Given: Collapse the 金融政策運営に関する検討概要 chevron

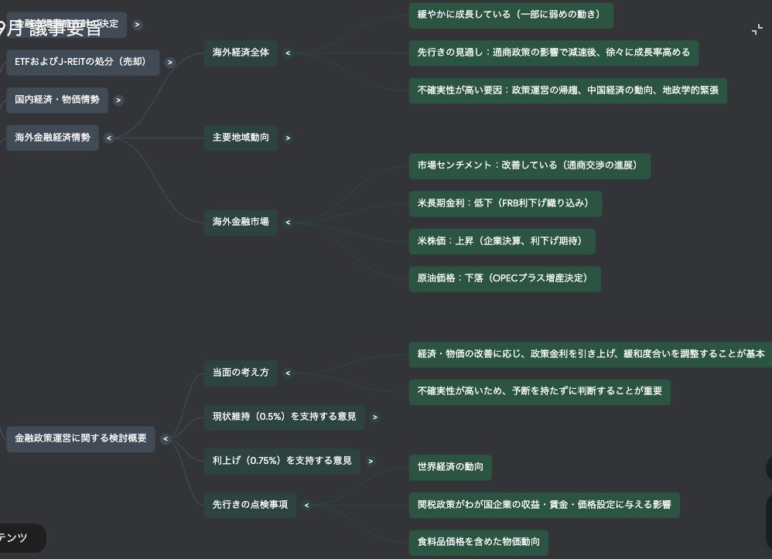Looking at the screenshot, I should pos(165,439).
